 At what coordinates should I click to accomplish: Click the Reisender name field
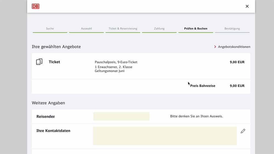point(121,116)
